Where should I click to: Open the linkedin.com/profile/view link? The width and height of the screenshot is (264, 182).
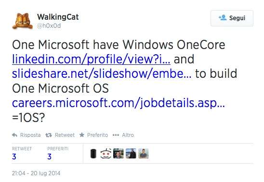click(x=91, y=59)
